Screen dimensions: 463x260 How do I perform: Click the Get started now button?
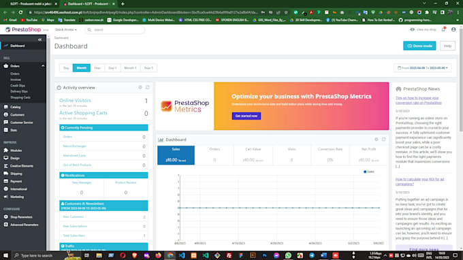click(246, 116)
